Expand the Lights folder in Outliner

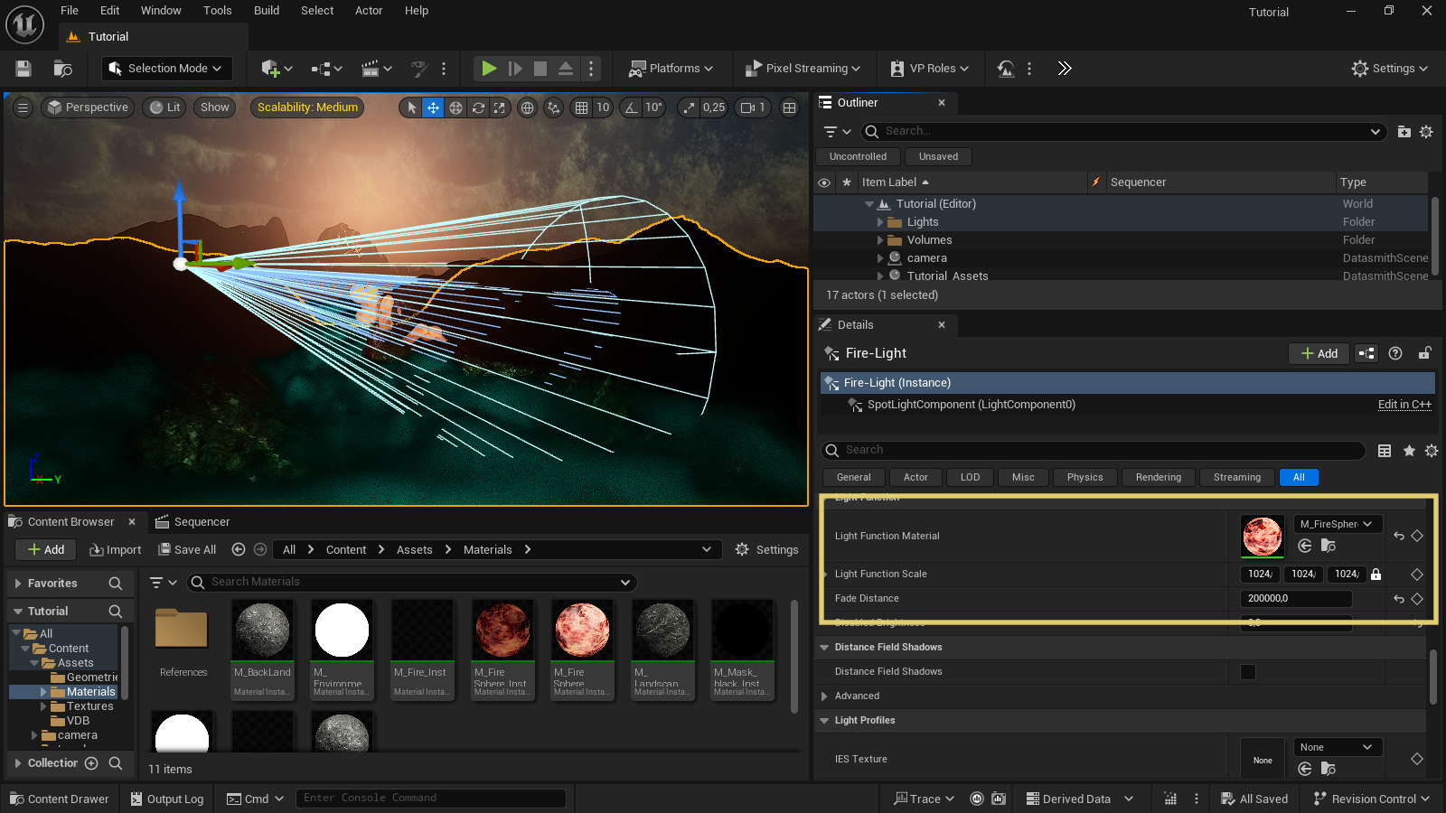[x=880, y=222]
